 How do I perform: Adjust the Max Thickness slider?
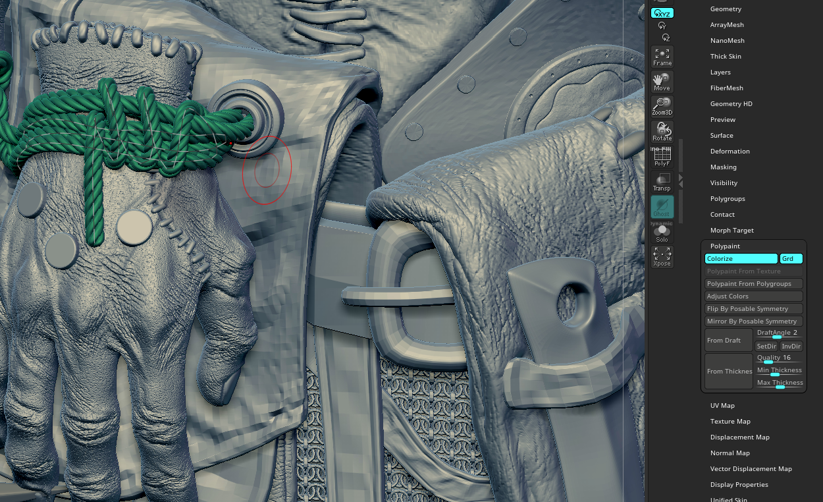[779, 383]
